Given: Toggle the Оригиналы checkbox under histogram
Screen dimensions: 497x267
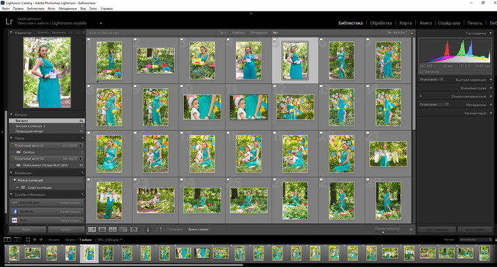Looking at the screenshot, I should point(421,72).
